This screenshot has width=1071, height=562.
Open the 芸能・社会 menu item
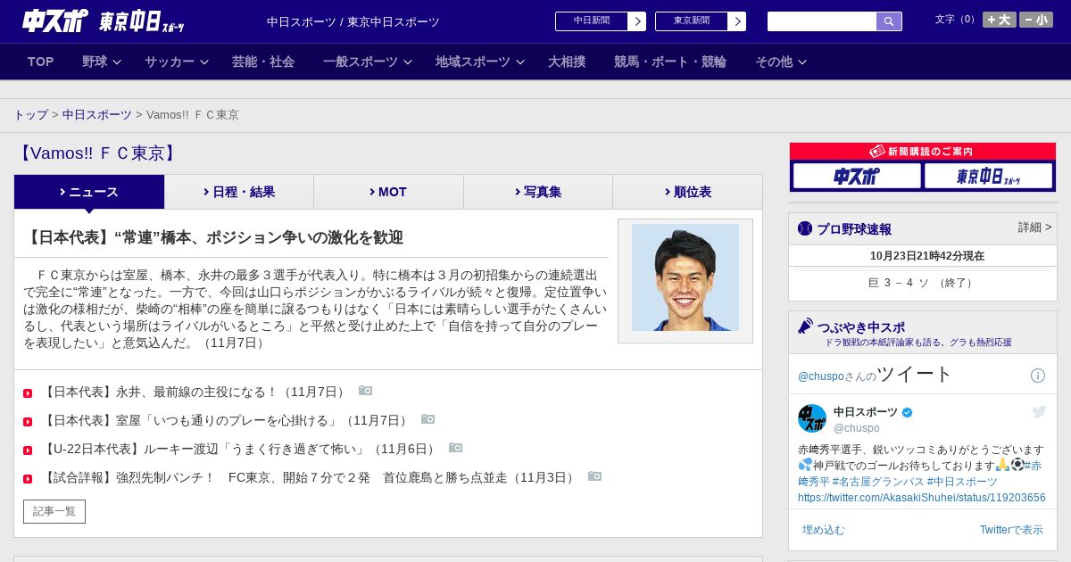tap(263, 62)
